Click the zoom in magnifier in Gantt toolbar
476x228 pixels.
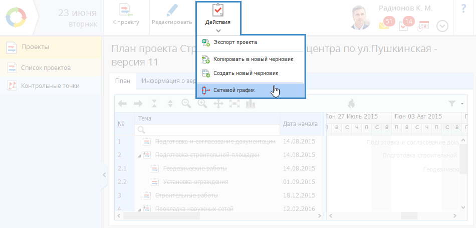(202, 103)
